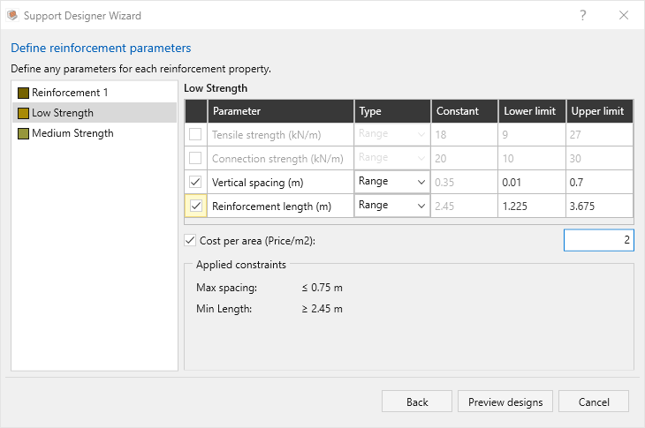Select Reinforcement 1 in the list
This screenshot has width=645, height=428.
click(x=95, y=93)
